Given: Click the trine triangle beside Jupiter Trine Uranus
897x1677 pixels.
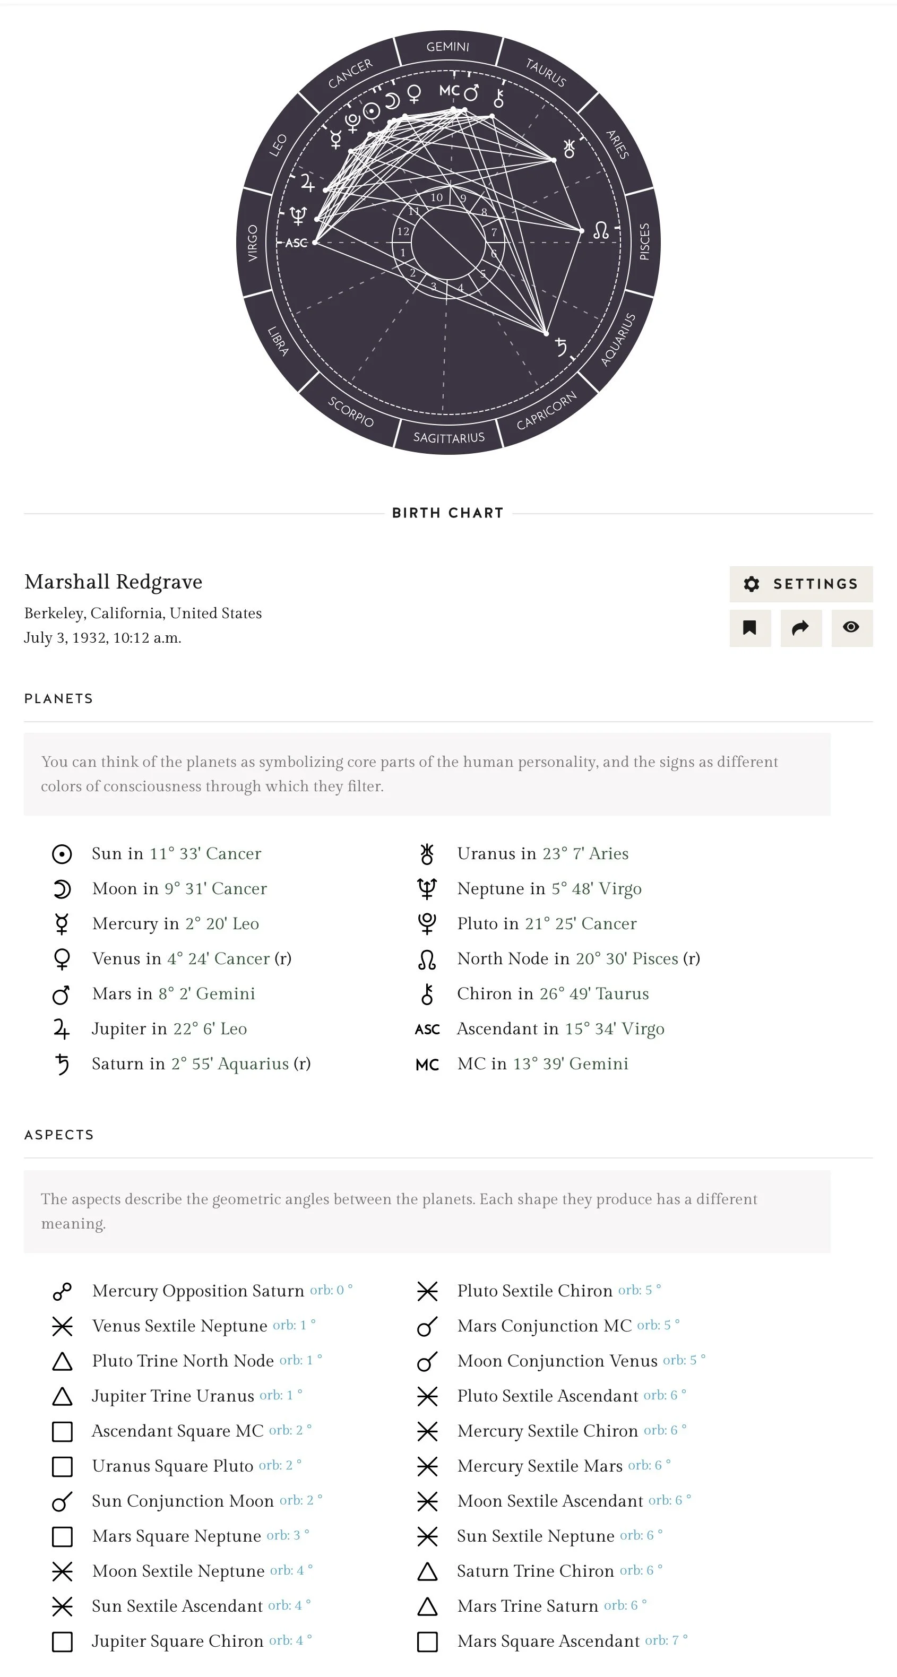Looking at the screenshot, I should point(62,1396).
